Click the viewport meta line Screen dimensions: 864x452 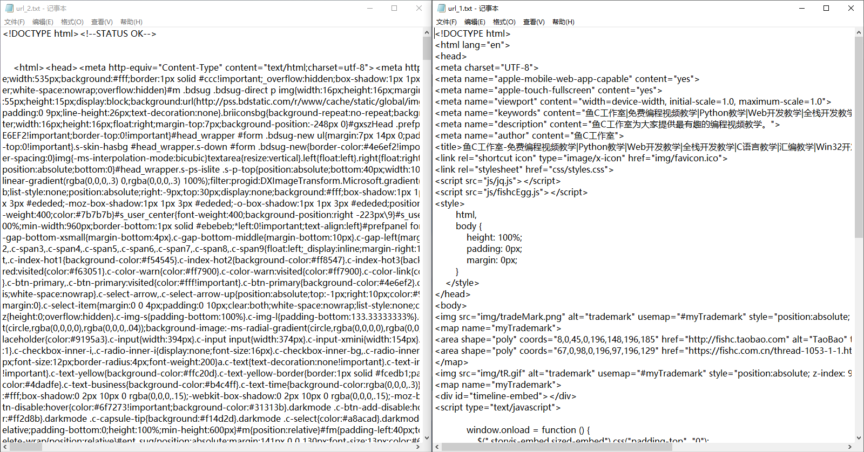[633, 101]
